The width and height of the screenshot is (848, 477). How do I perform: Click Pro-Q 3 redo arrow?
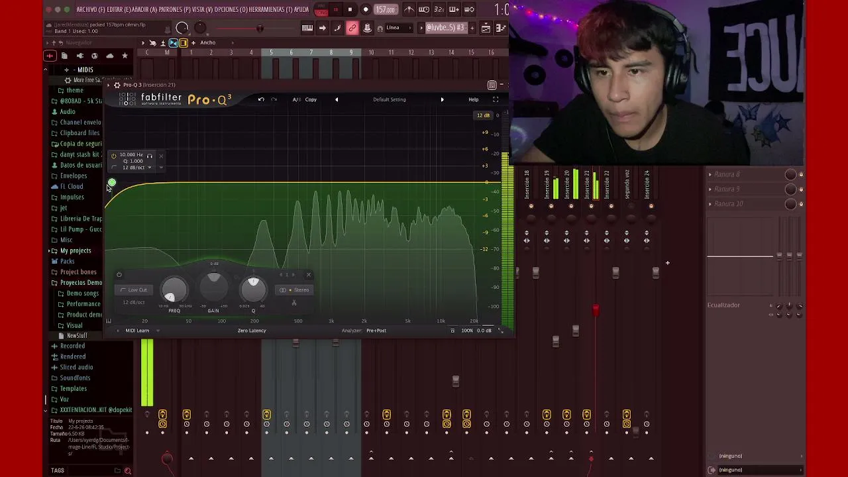pos(274,99)
